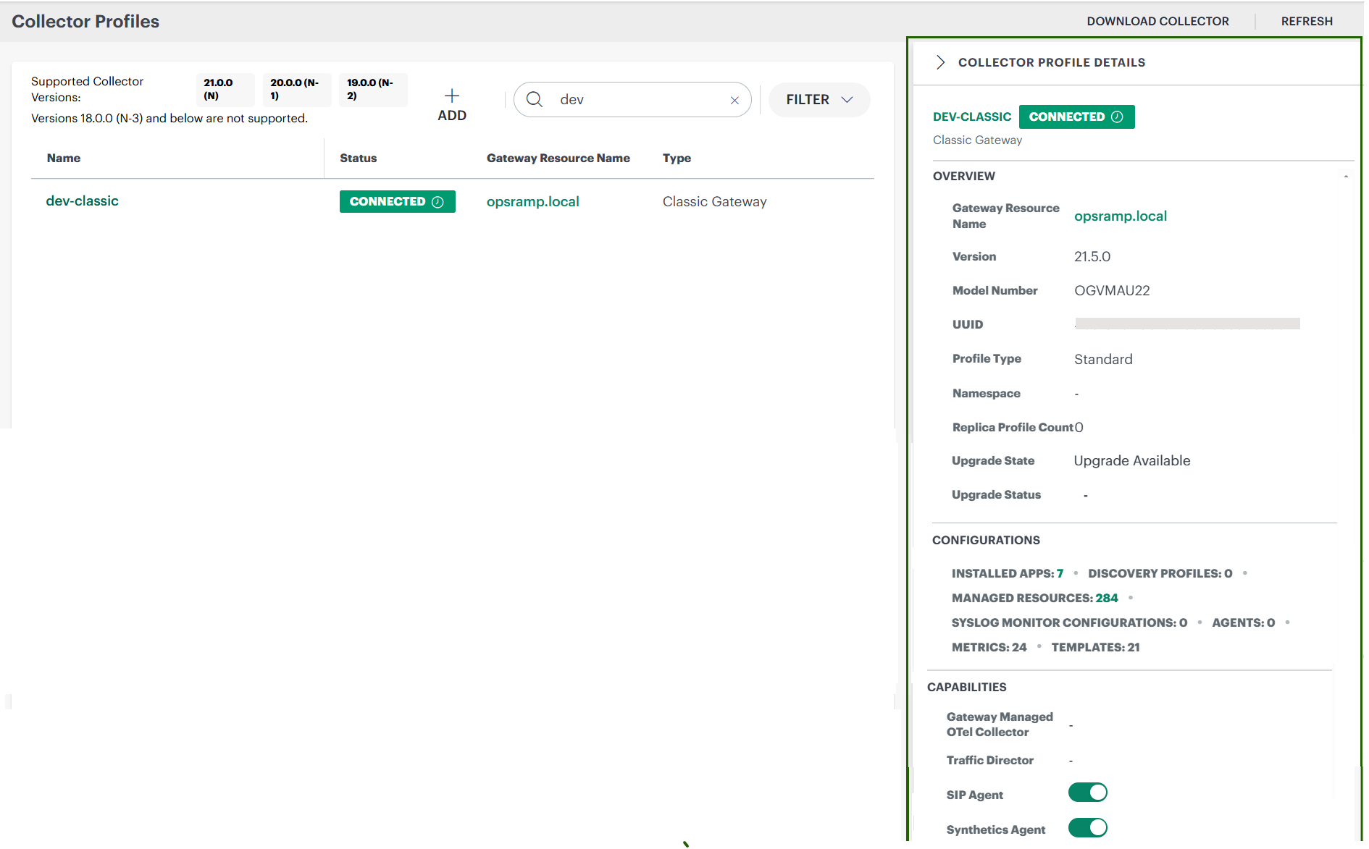This screenshot has width=1369, height=849.
Task: Click REFRESH in top bar
Action: click(x=1307, y=21)
